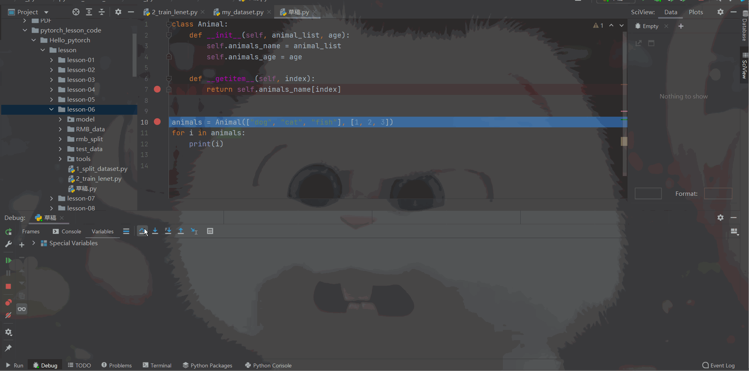Click the Step Over debugger button
Screen dimensions: 749x371
[x=142, y=231]
